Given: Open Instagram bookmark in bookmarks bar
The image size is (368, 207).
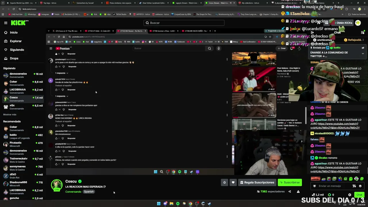Looking at the screenshot, I should pyautogui.click(x=43, y=14).
